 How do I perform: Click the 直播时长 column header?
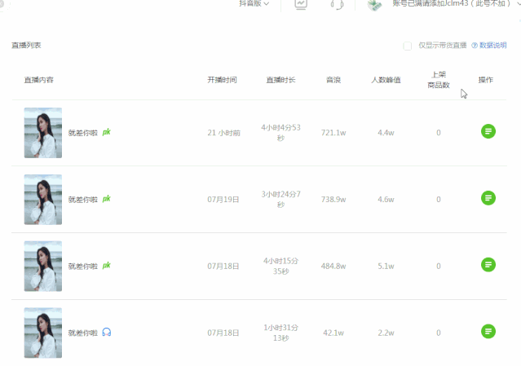pos(280,80)
